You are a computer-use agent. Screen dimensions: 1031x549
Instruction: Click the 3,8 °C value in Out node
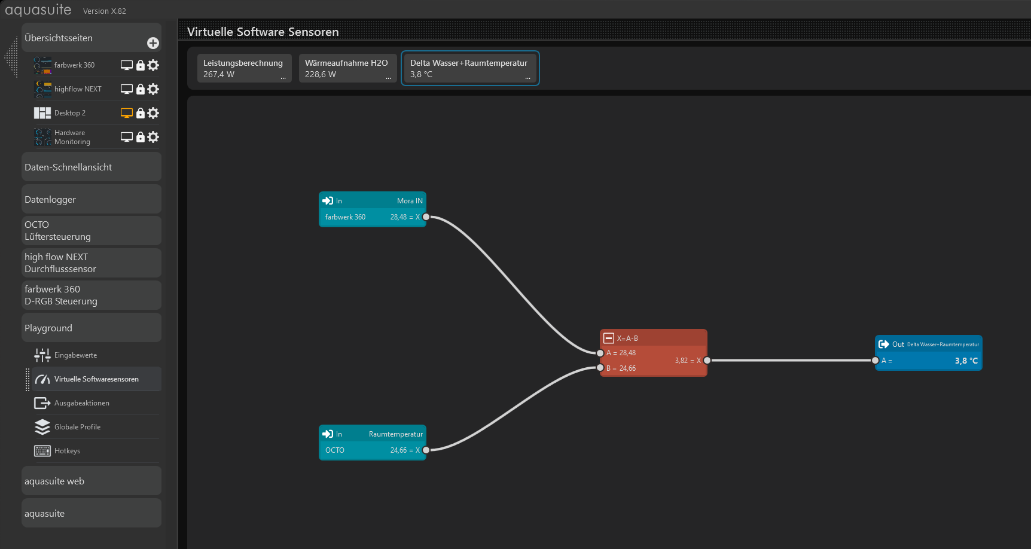(966, 361)
